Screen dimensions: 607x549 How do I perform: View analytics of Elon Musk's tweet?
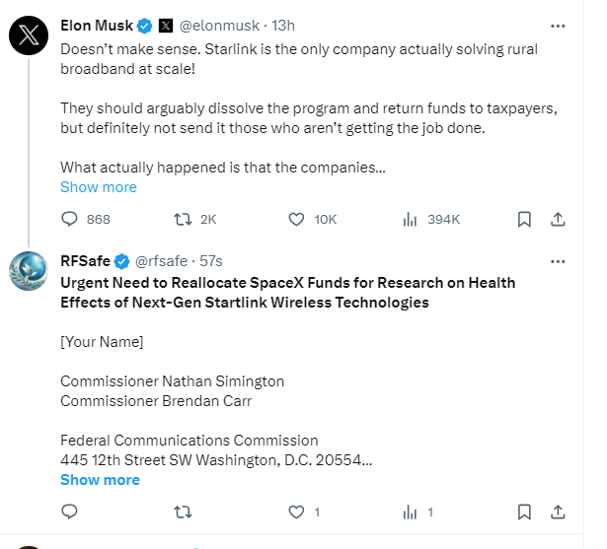pyautogui.click(x=410, y=219)
